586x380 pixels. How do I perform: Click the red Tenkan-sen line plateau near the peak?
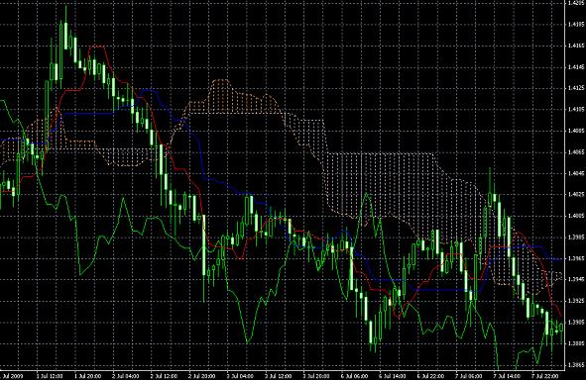click(97, 47)
